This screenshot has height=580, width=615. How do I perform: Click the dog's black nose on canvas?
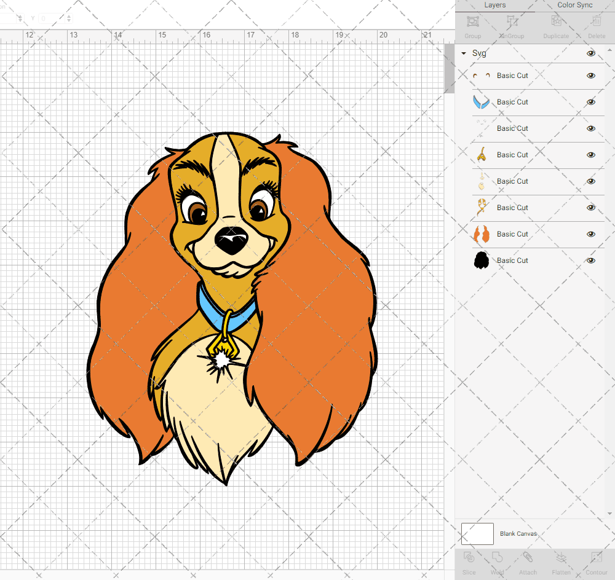(x=231, y=240)
